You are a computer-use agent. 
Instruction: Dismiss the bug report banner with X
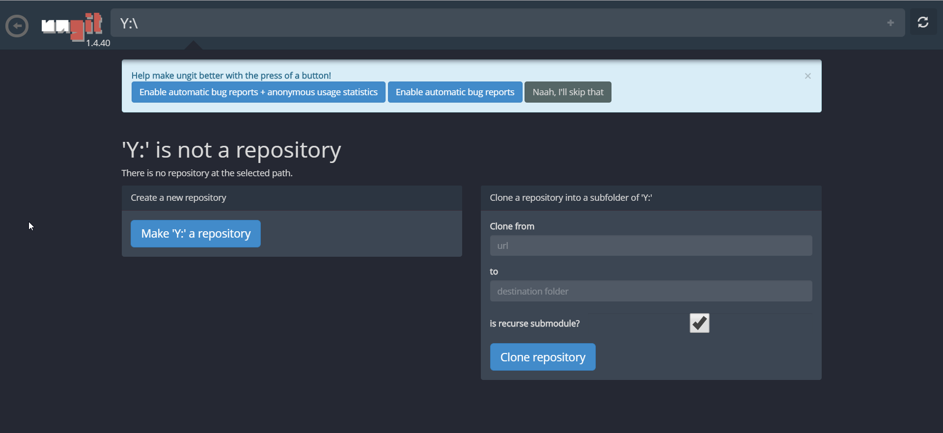click(808, 76)
